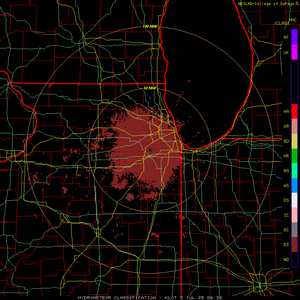300x300 pixels.
Task: Click the magenta UK color swatch
Action: [x=294, y=52]
